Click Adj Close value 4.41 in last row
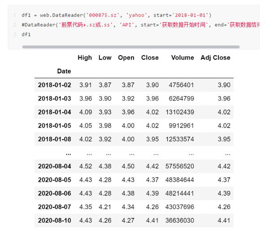 tap(224, 221)
